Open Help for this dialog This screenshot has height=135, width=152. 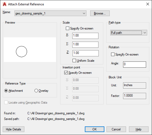click(x=139, y=129)
